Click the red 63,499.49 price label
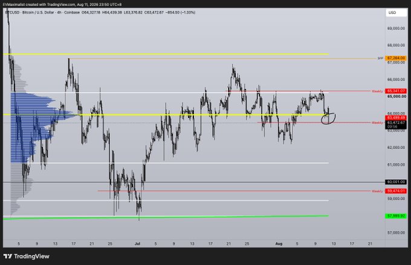Viewport: 411px width, 265px height. point(396,118)
